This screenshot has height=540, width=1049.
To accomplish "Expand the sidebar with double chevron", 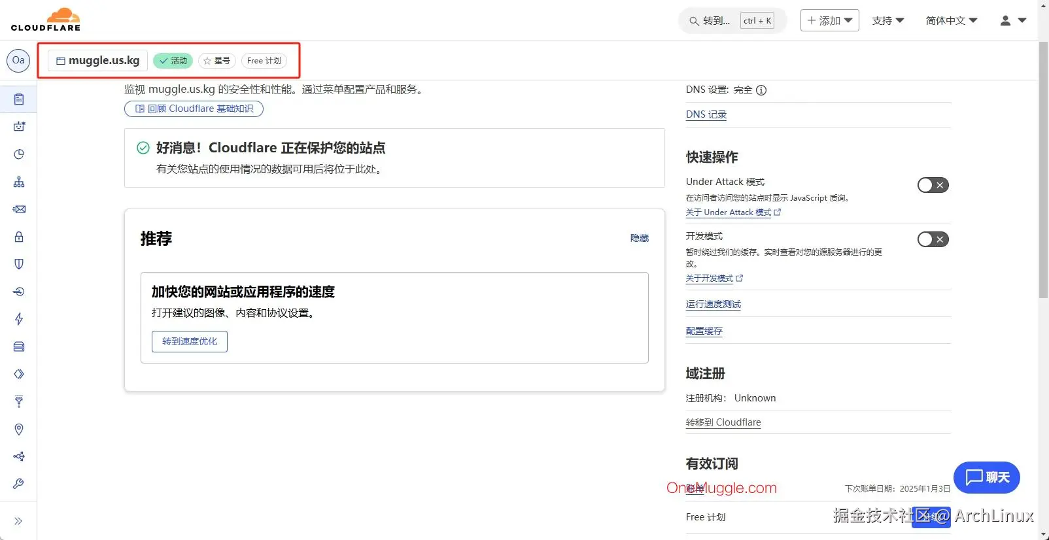I will tap(18, 521).
